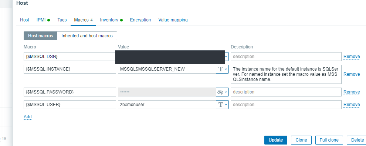Open secret type dropdown for MSSQL.PASSWORD
The image size is (366, 146).
point(222,92)
